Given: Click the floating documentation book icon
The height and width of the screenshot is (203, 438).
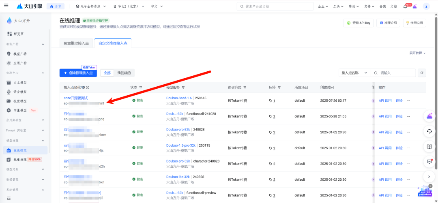Looking at the screenshot, I should 429,146.
